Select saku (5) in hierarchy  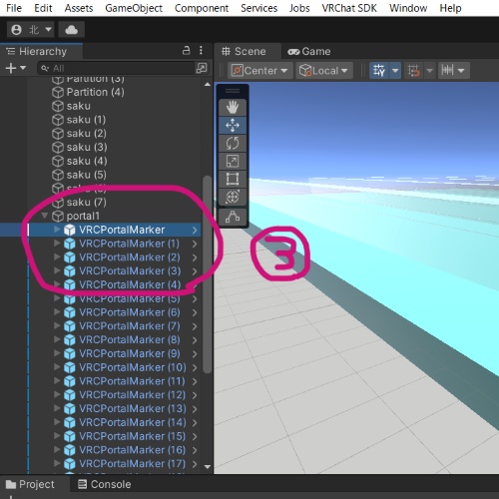(x=86, y=175)
